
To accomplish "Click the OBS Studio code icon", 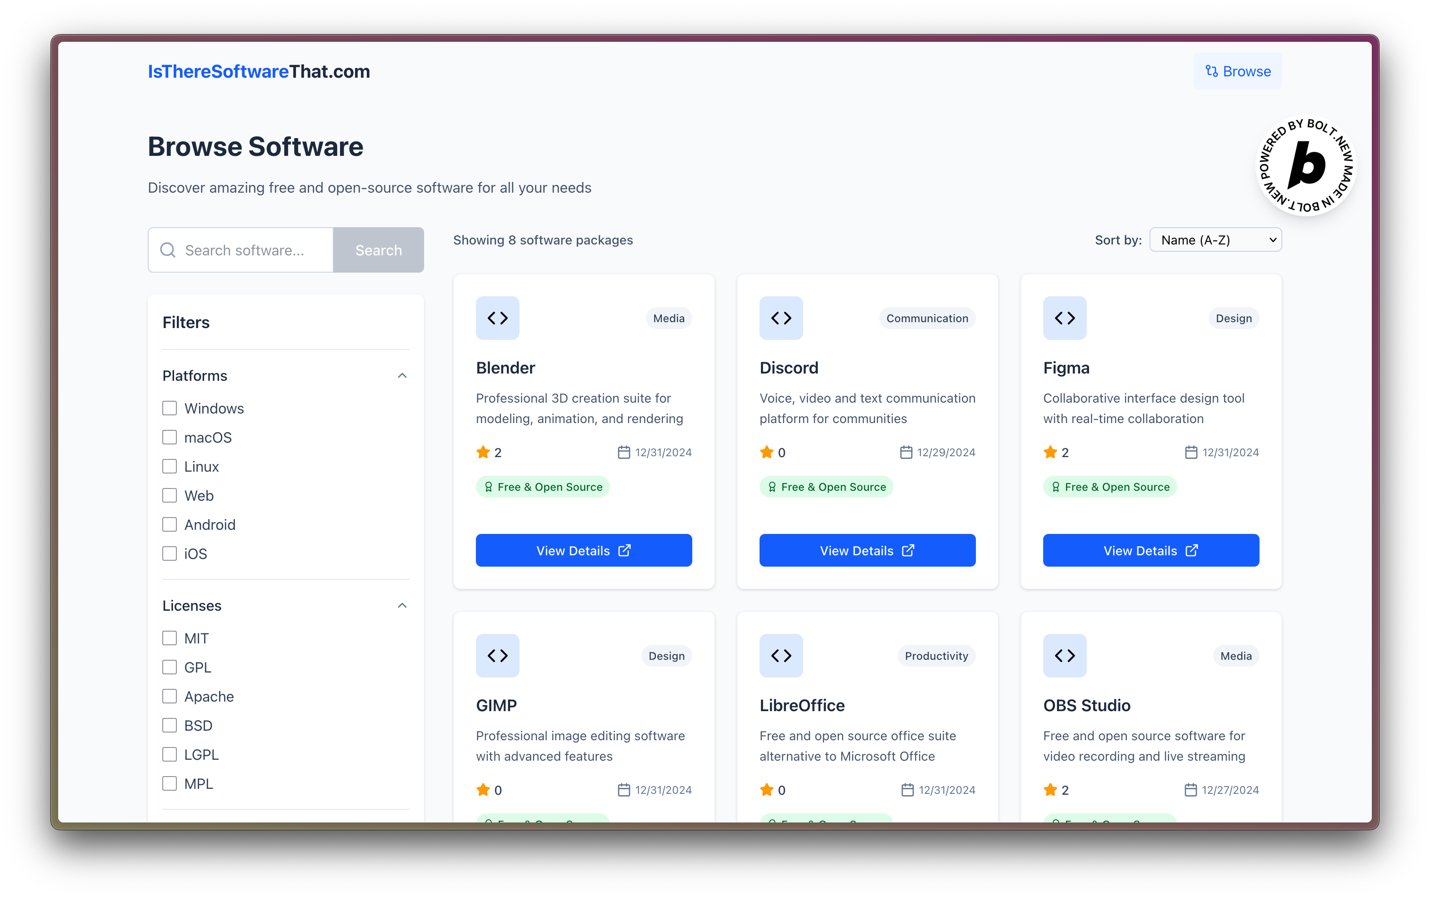I will tap(1065, 656).
